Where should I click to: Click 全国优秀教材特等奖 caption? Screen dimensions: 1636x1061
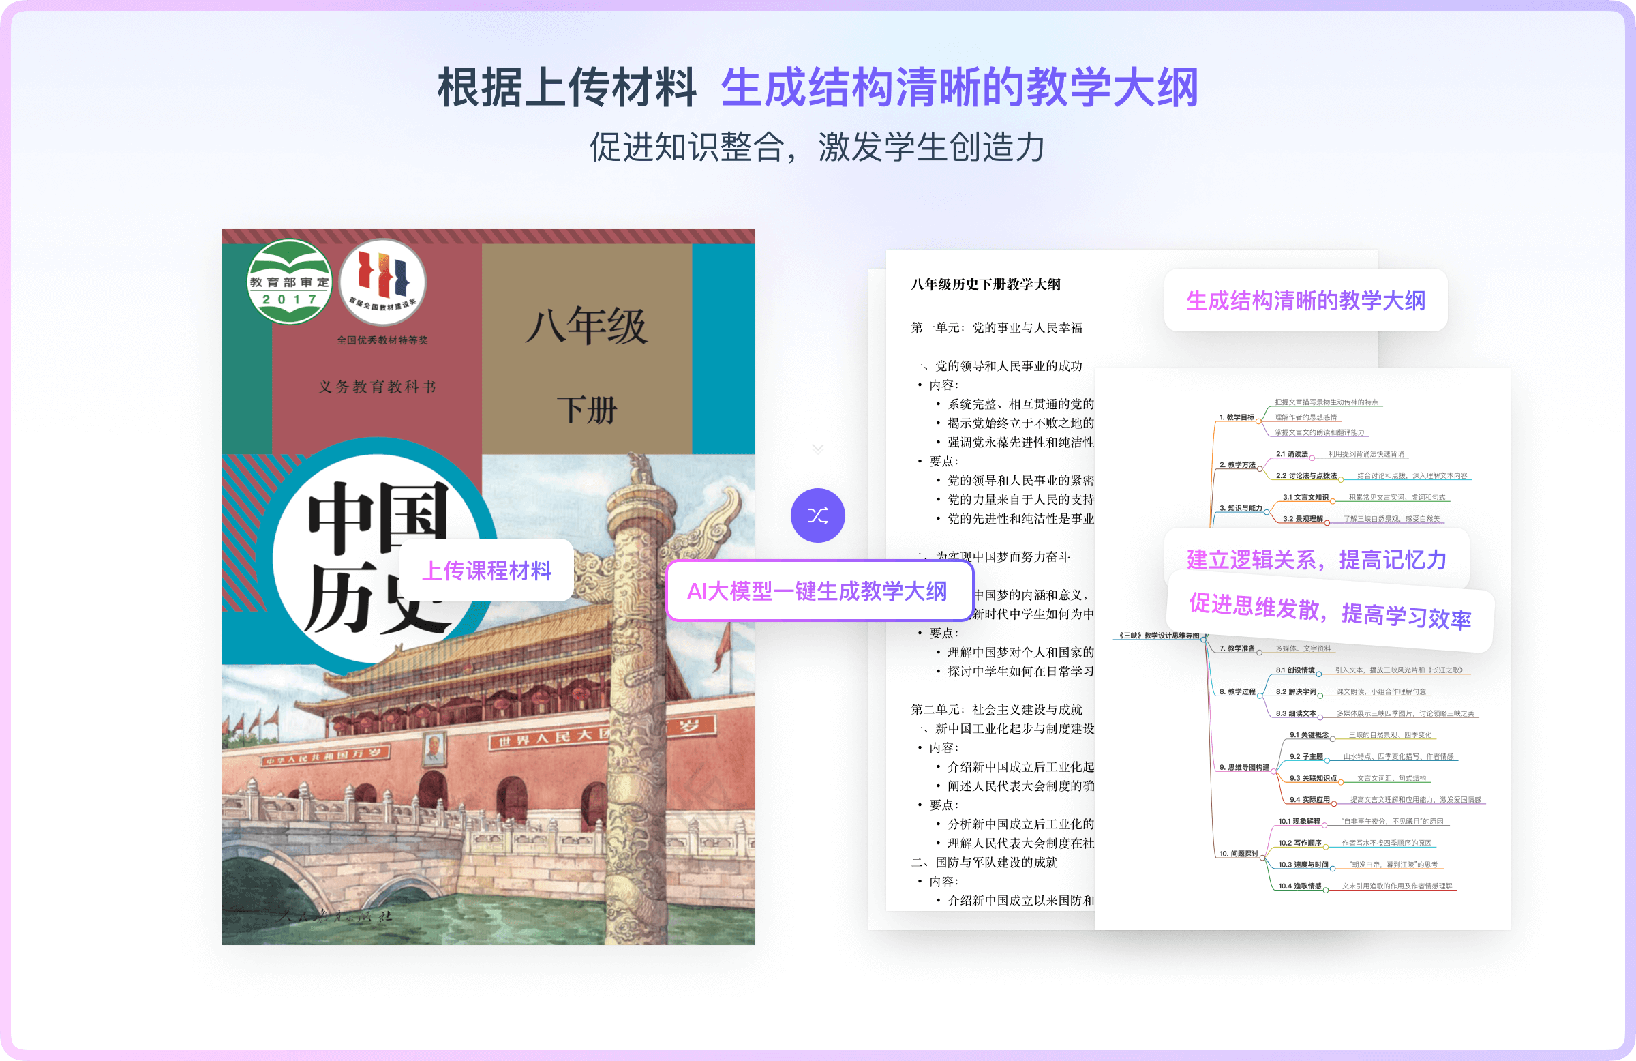(x=382, y=340)
